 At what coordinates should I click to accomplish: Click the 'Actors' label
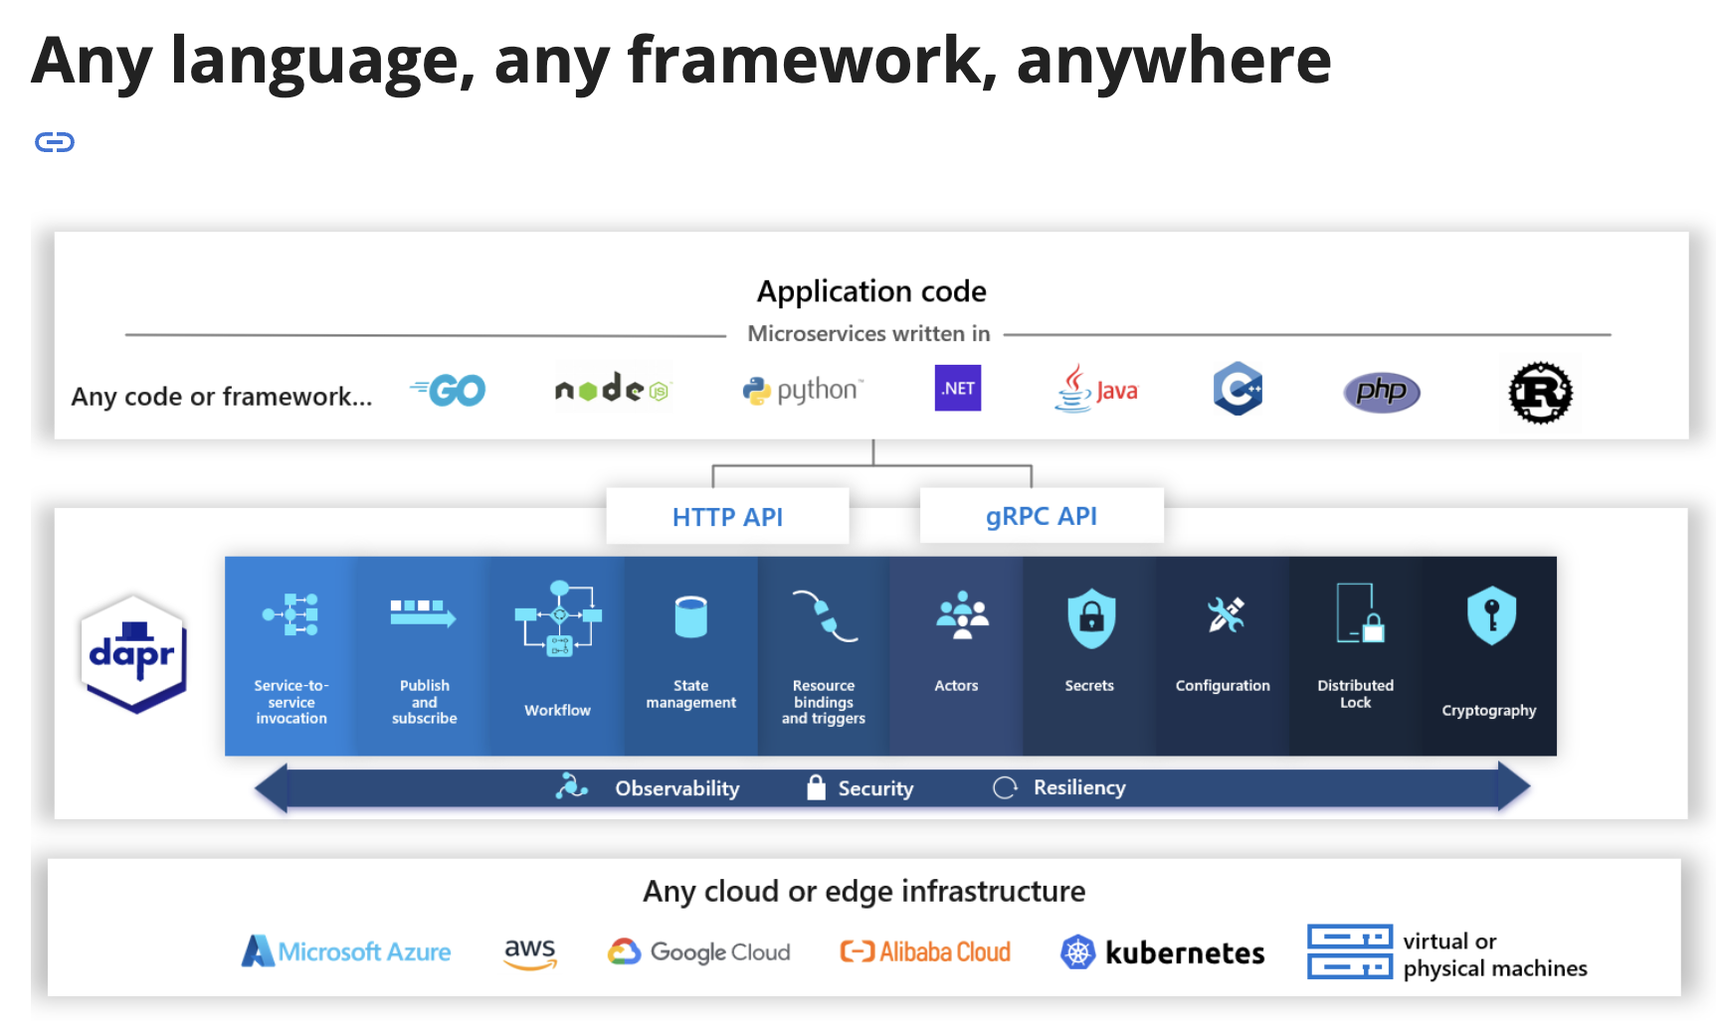point(956,685)
